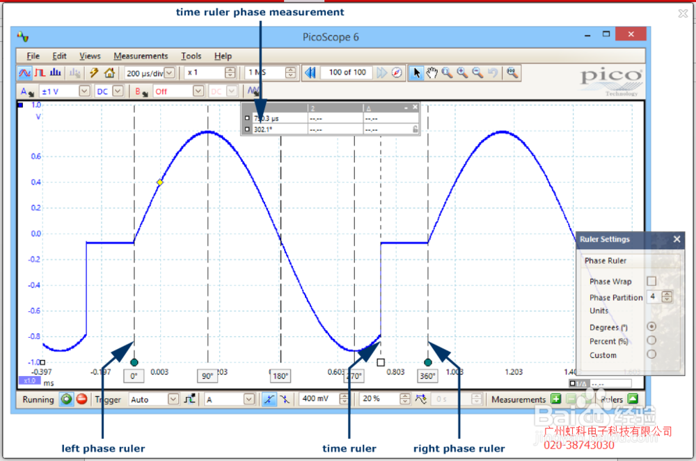Screen dimensions: 696x461
Task: Click the 90° phase ruler label
Action: pos(207,376)
